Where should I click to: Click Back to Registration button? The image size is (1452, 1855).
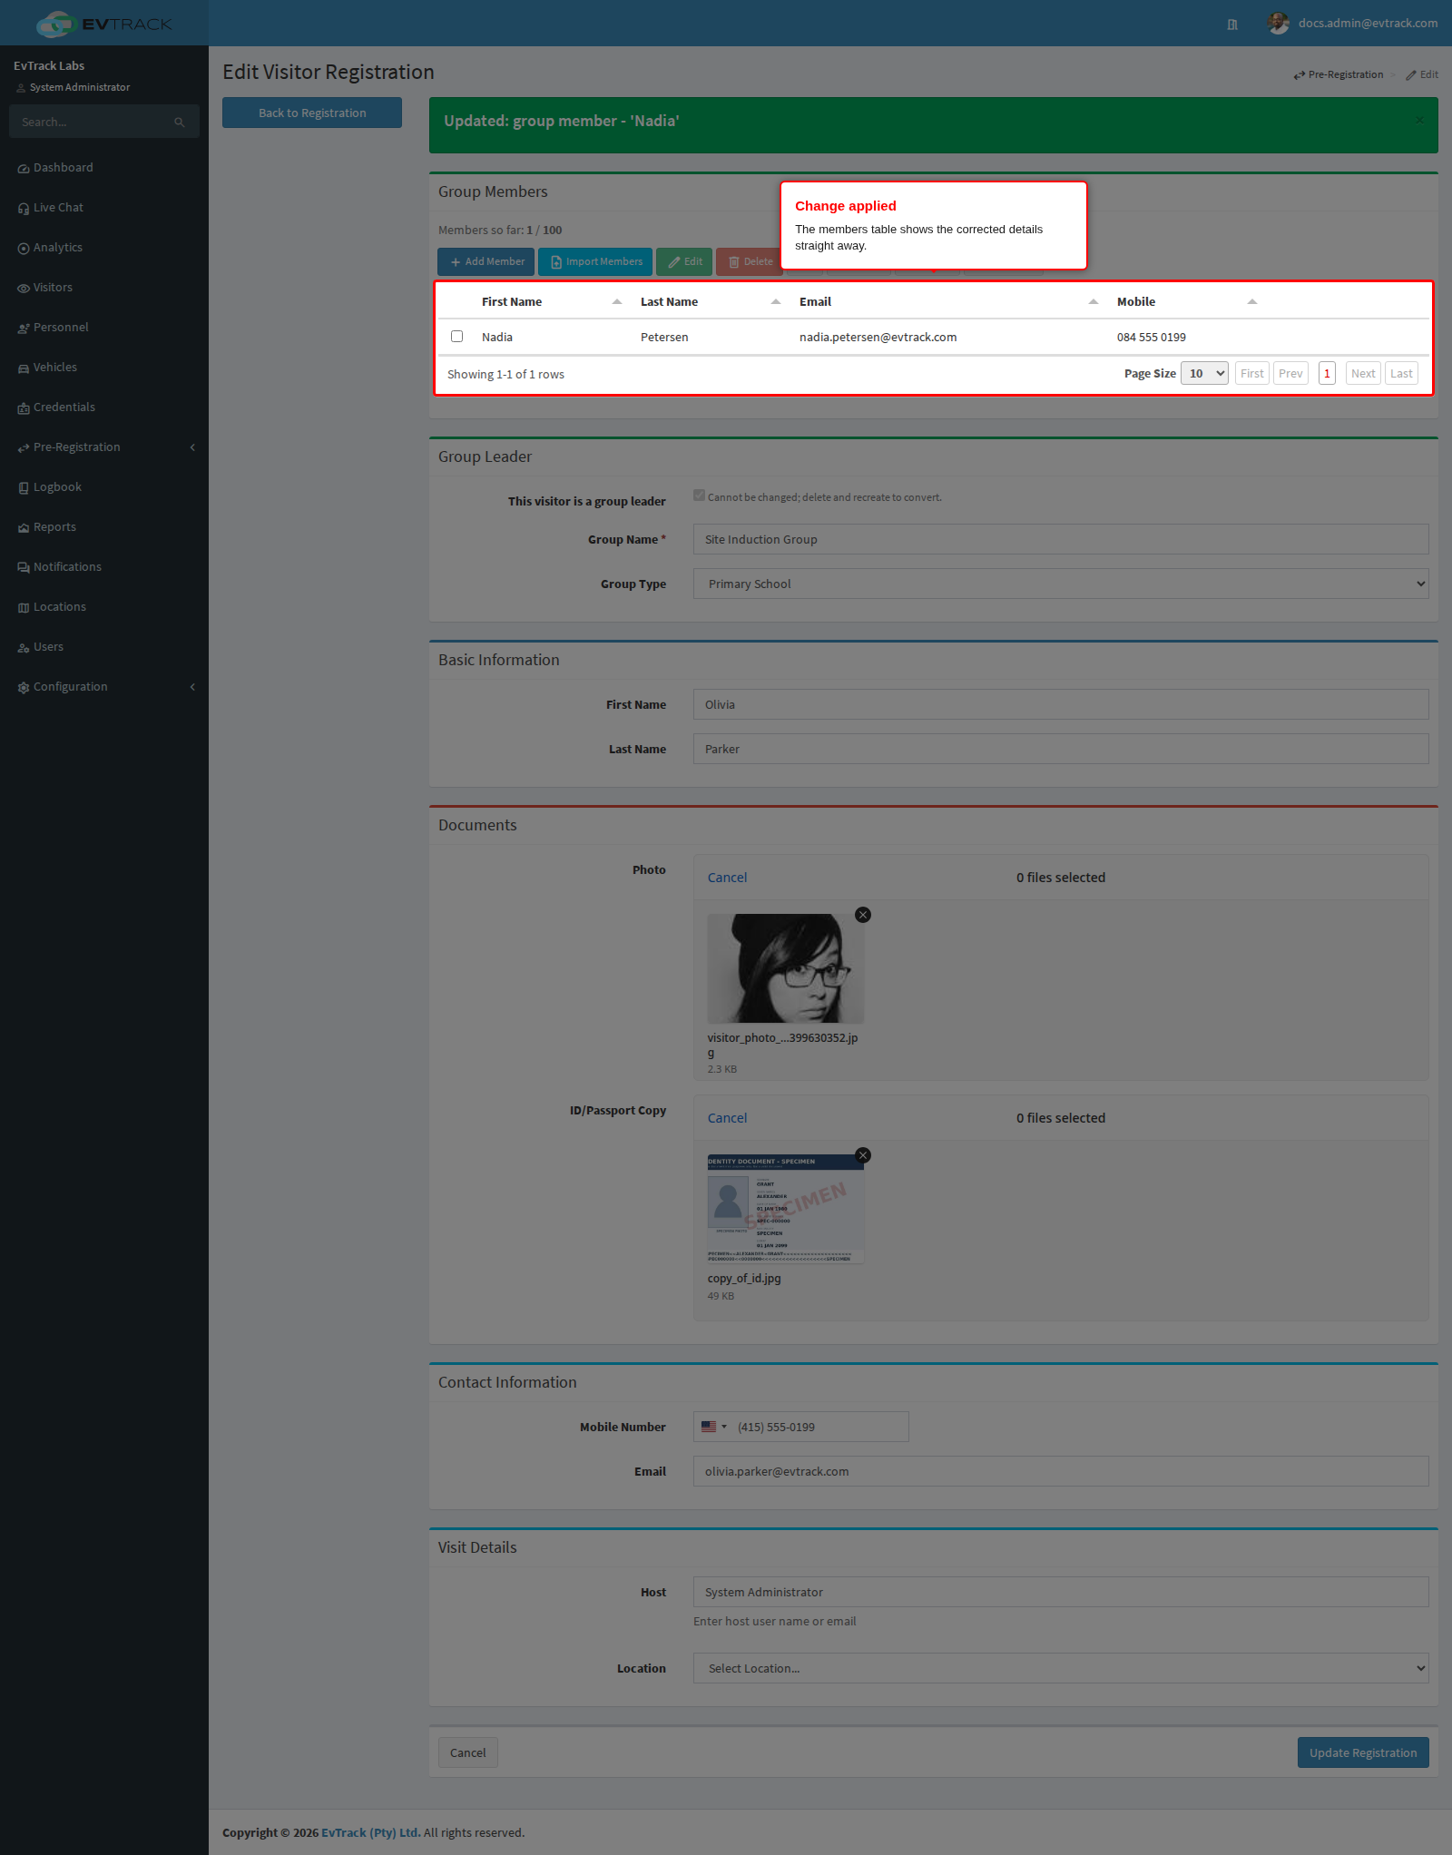[312, 113]
